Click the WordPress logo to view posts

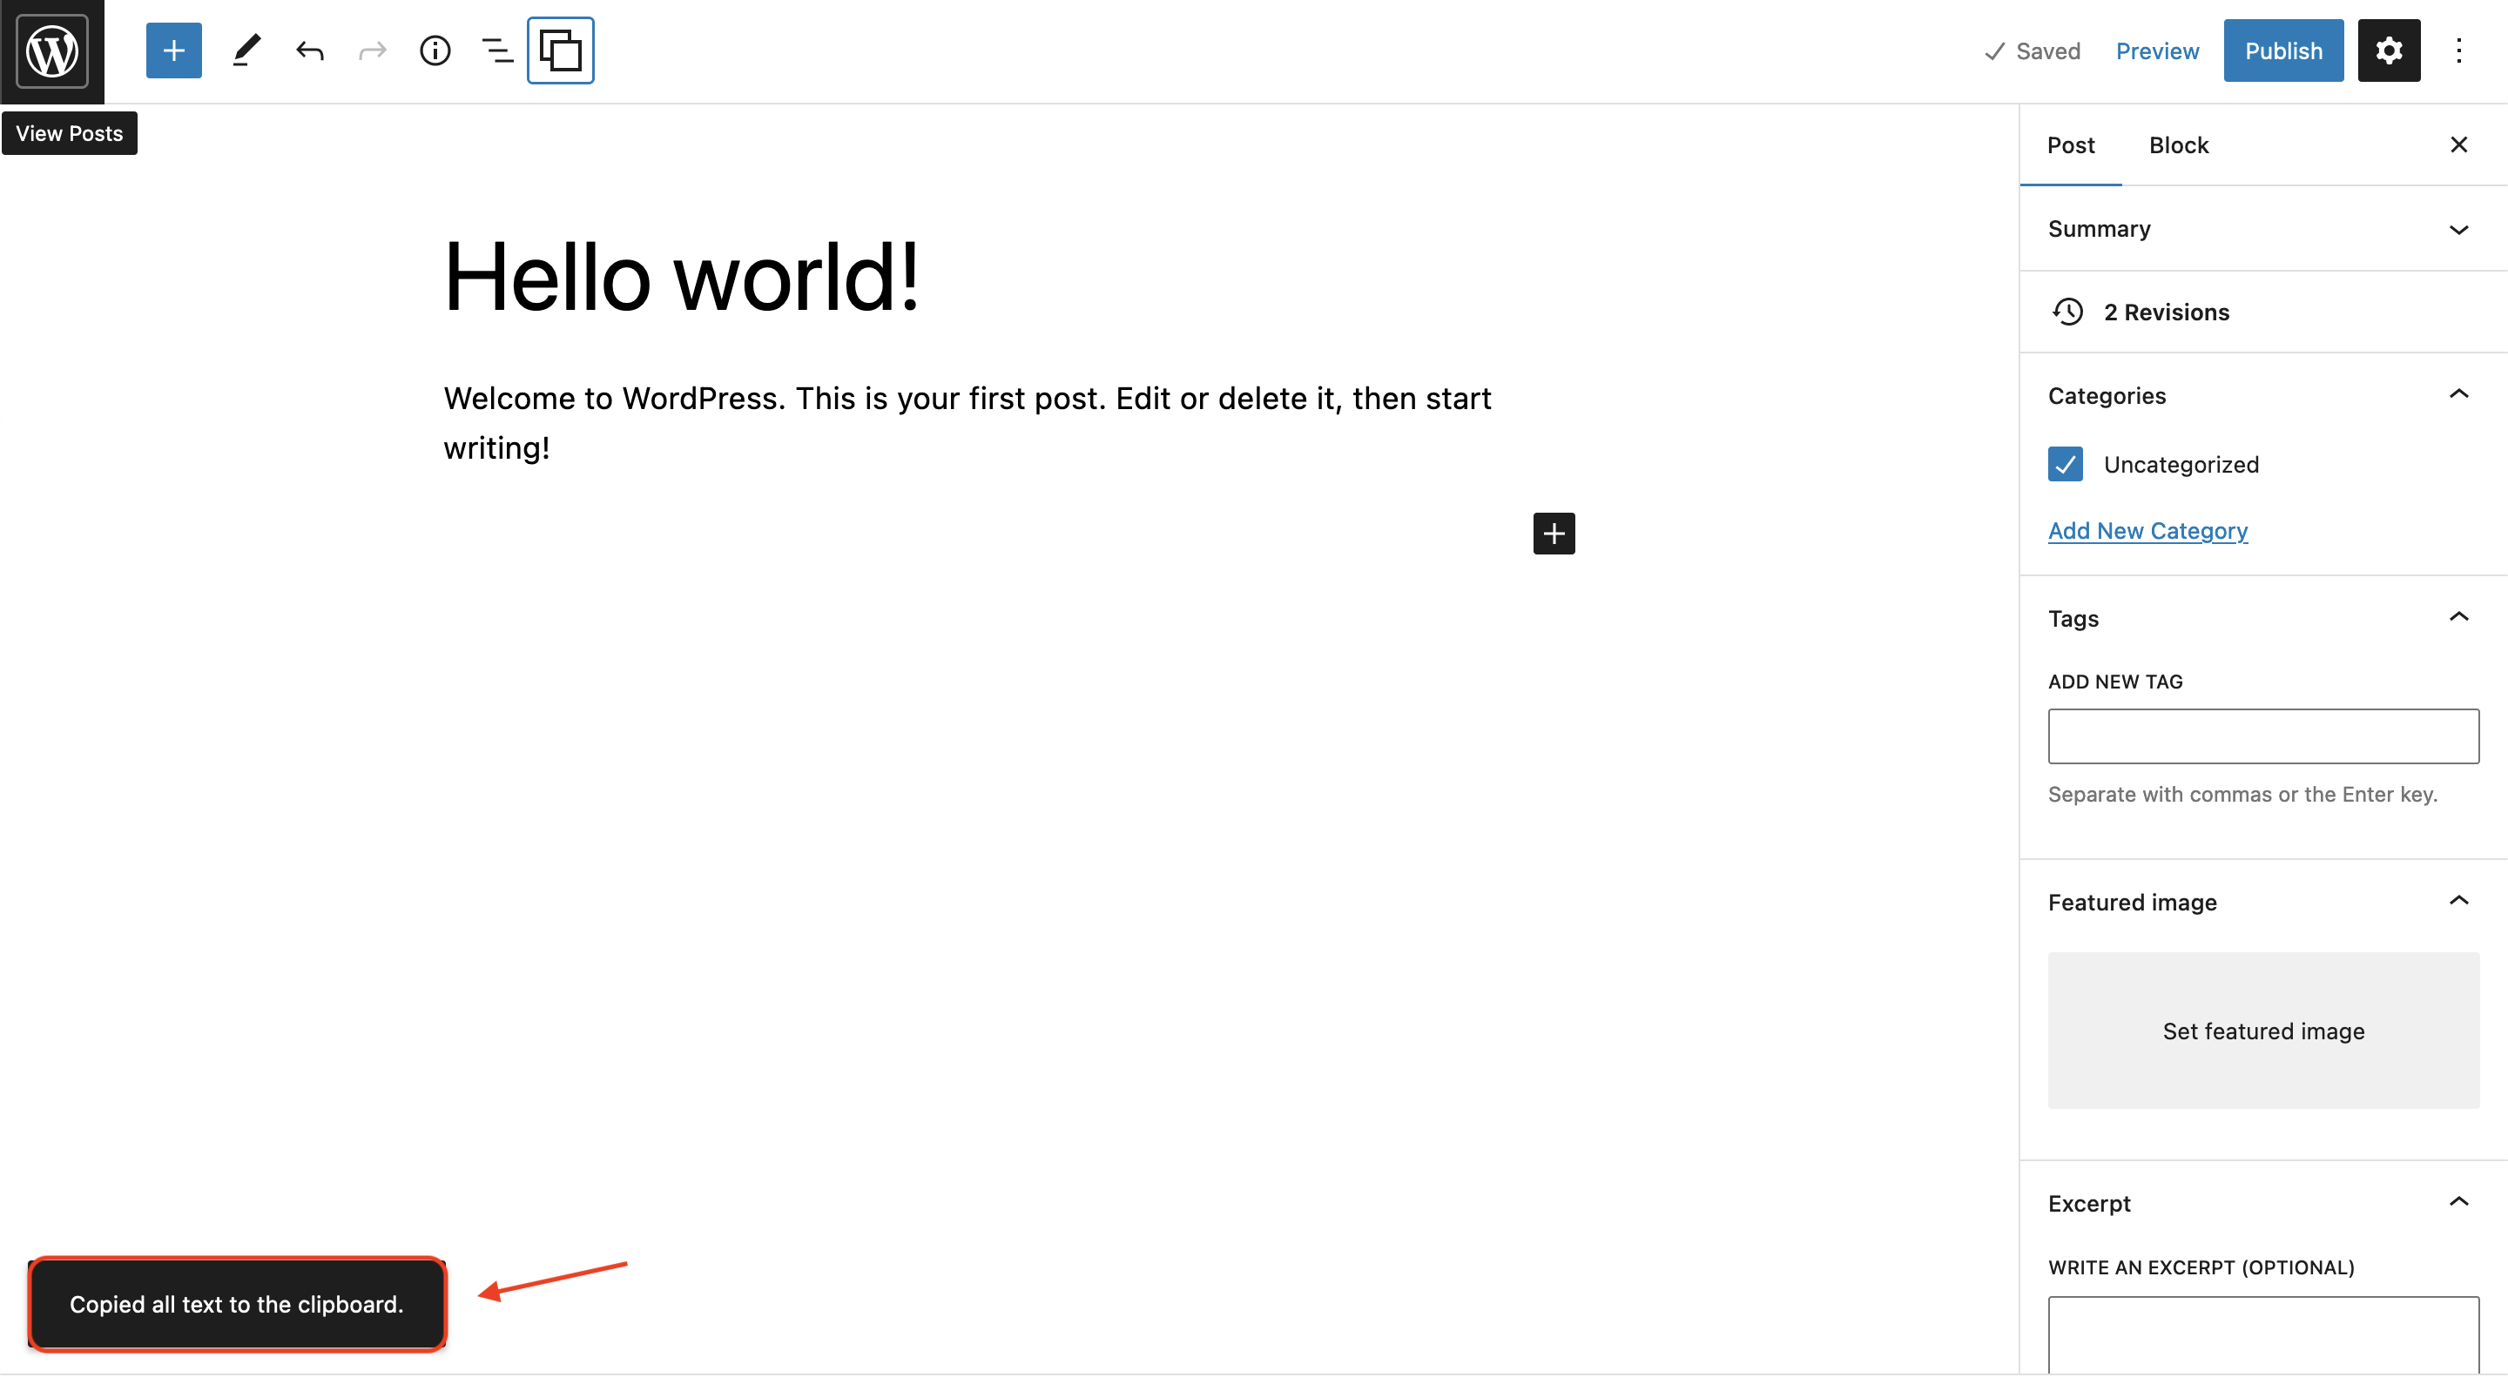[x=51, y=50]
